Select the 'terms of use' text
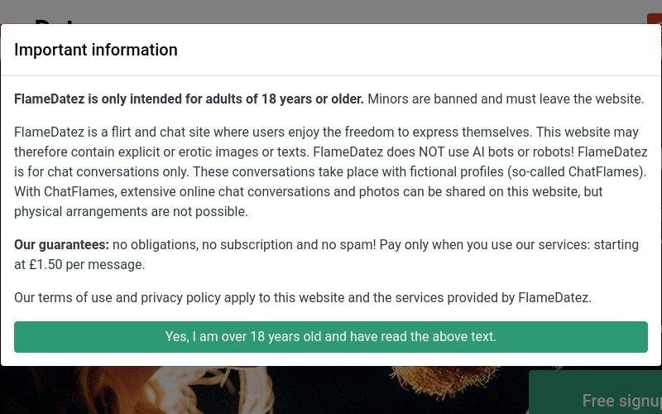This screenshot has width=662, height=414. pos(75,297)
